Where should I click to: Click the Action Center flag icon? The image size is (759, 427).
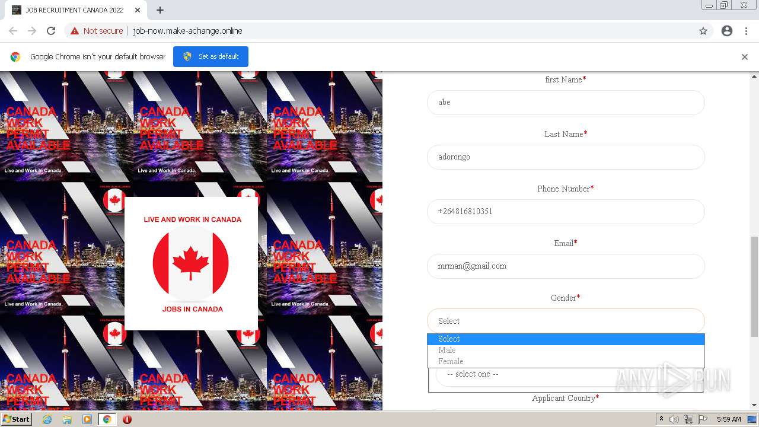[703, 419]
